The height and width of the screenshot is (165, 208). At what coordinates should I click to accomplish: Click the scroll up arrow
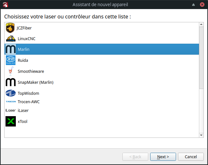click(x=201, y=25)
